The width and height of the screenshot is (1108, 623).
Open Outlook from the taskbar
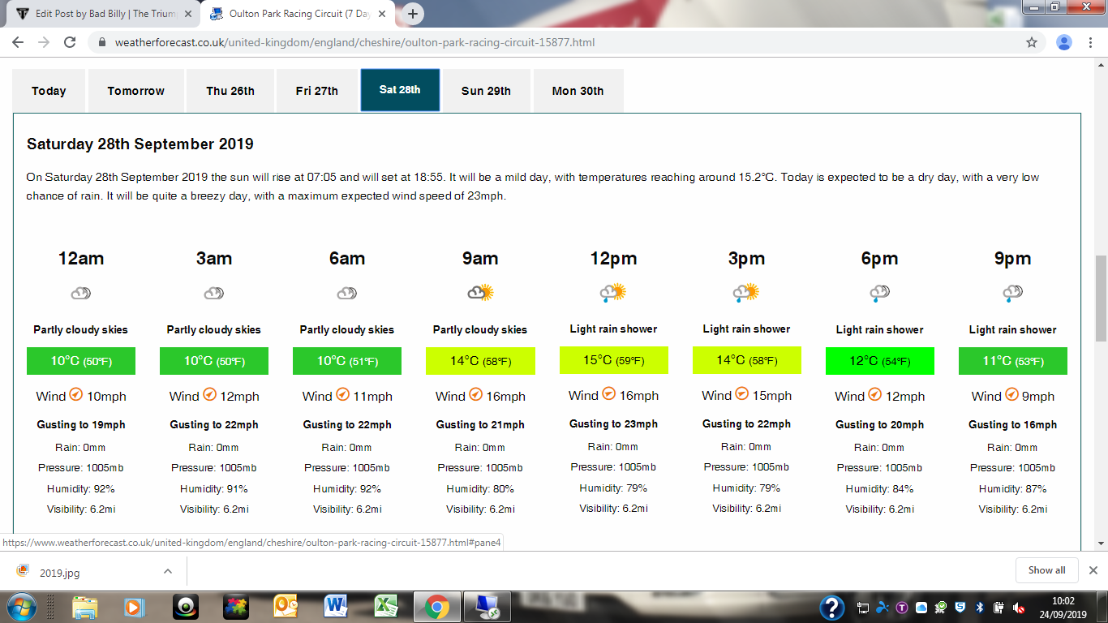286,606
